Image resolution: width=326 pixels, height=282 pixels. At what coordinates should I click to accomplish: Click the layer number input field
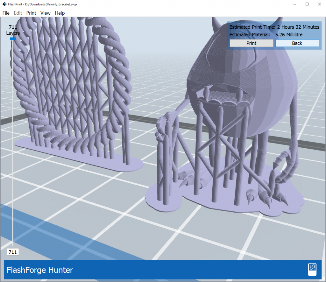[13, 252]
